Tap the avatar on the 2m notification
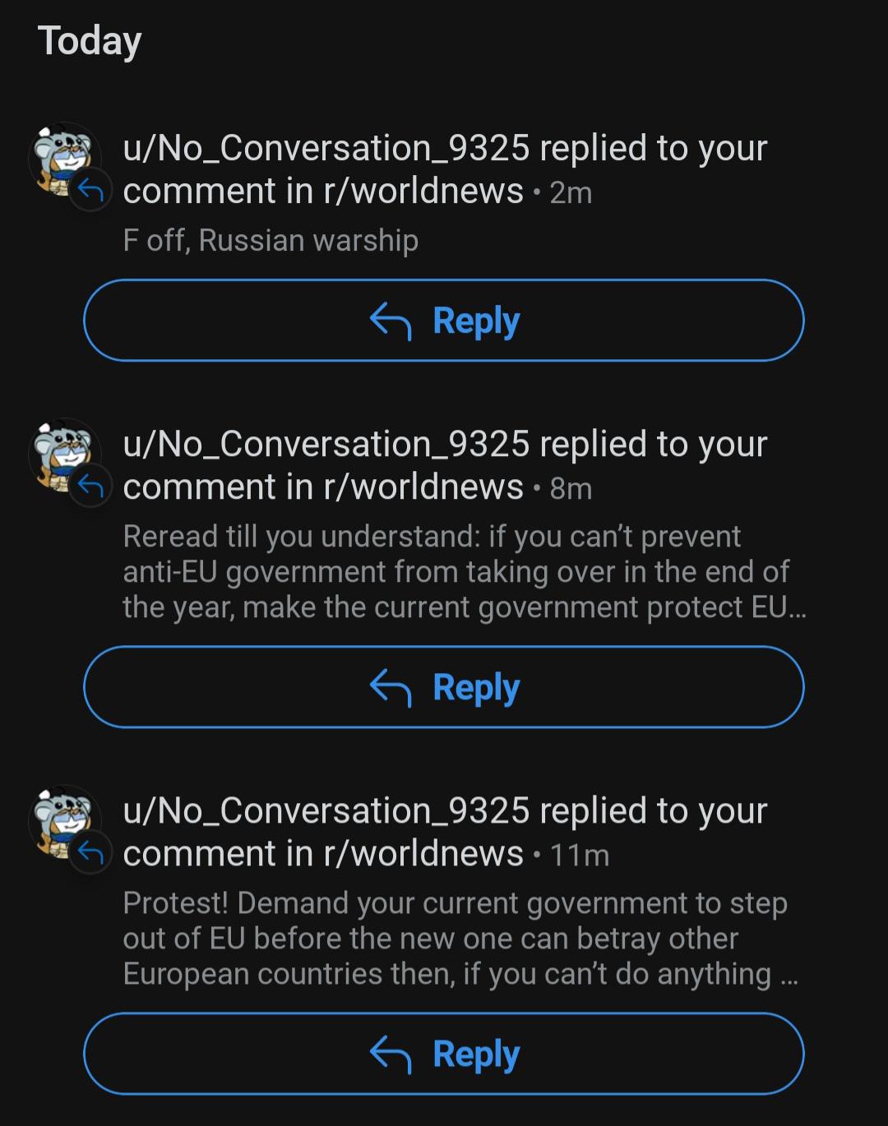The height and width of the screenshot is (1126, 888). 65,159
